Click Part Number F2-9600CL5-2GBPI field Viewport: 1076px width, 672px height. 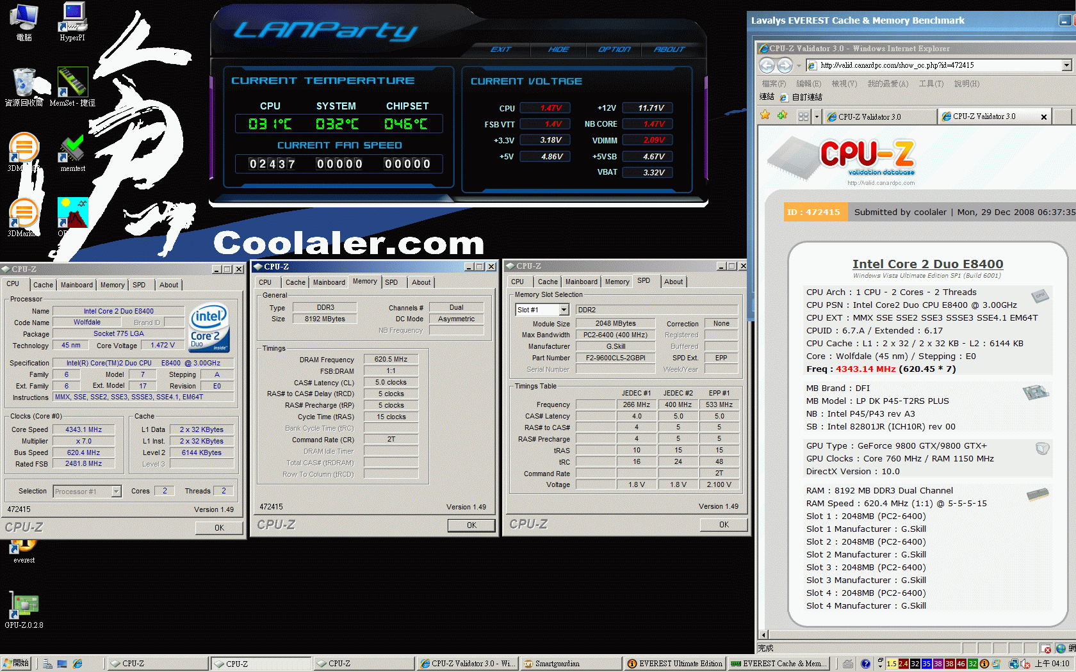click(615, 358)
